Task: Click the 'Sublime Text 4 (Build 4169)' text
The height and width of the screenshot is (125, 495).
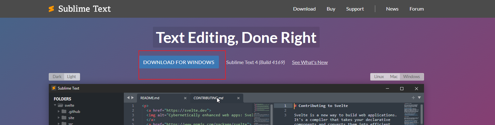Action: coord(255,62)
